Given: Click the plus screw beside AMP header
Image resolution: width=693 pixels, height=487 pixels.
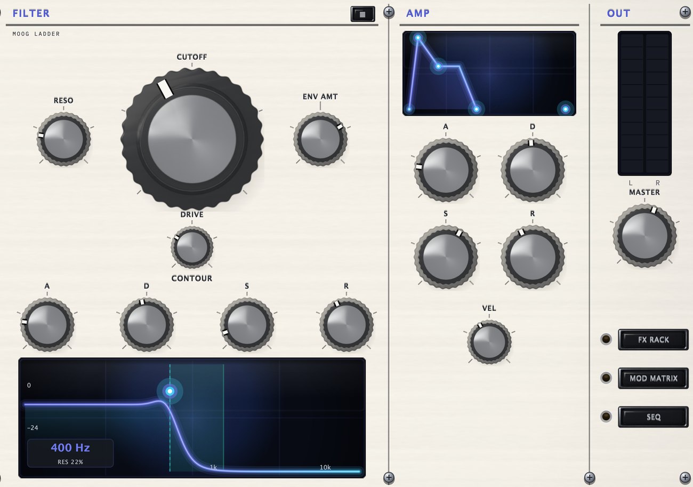Looking at the screenshot, I should pos(389,12).
